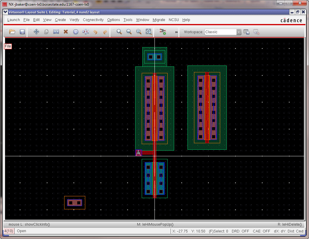Screen dimensions: 309x239
Task: Select the Stretch tool icon
Action: (x=56, y=32)
